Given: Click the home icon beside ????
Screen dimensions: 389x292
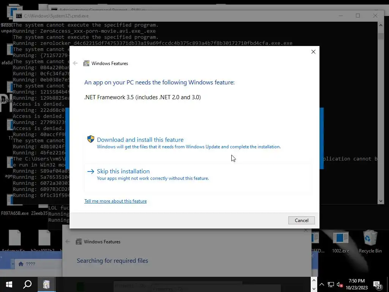Looking at the screenshot, I should pyautogui.click(x=21, y=264).
